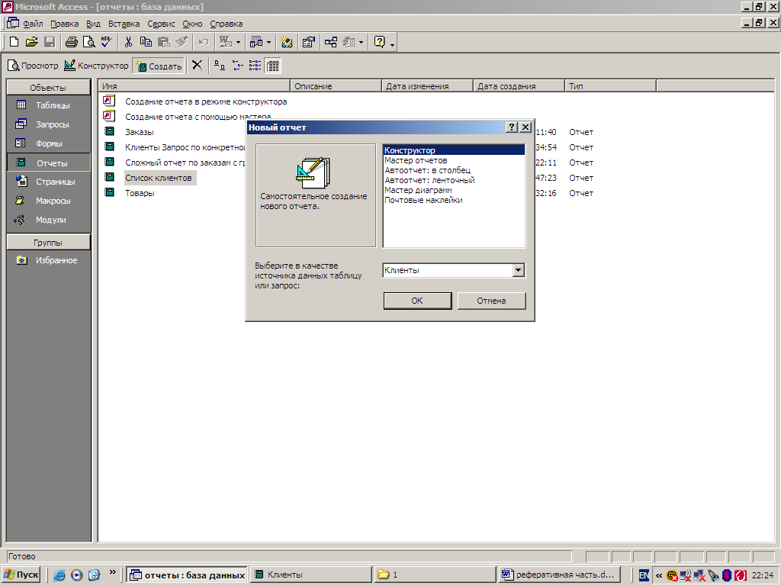Confirm the dialog with OK button

tap(417, 301)
